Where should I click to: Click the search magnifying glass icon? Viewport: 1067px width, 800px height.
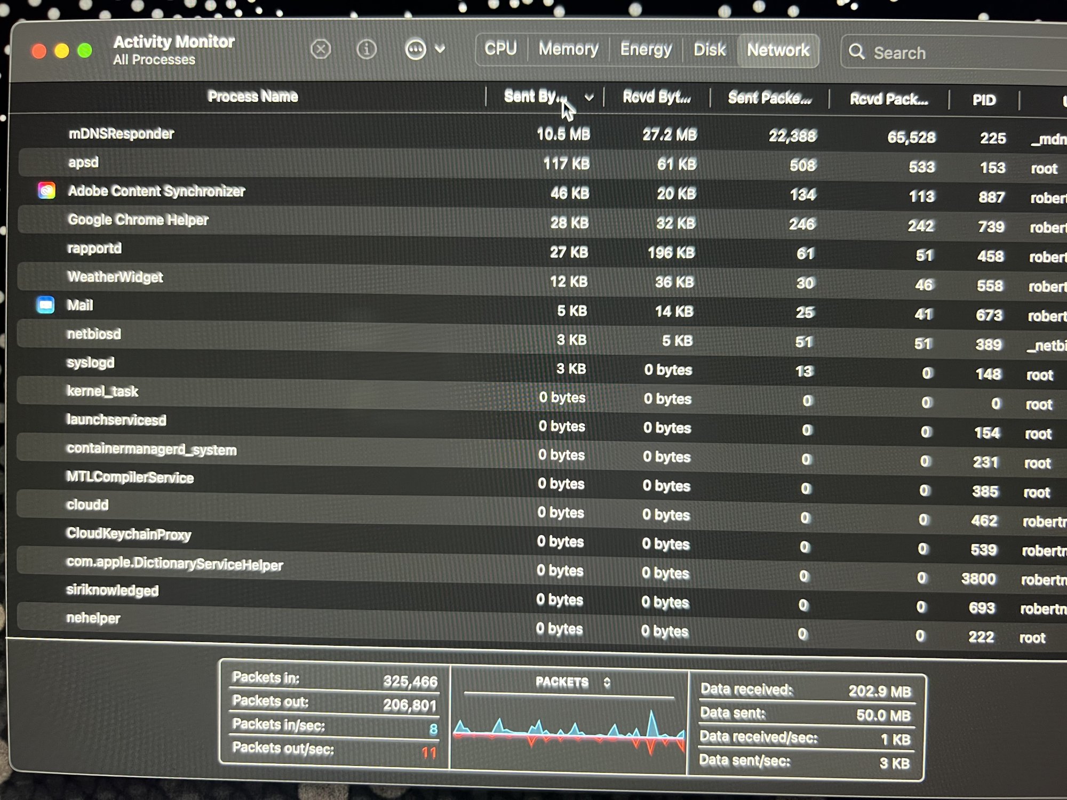click(857, 52)
